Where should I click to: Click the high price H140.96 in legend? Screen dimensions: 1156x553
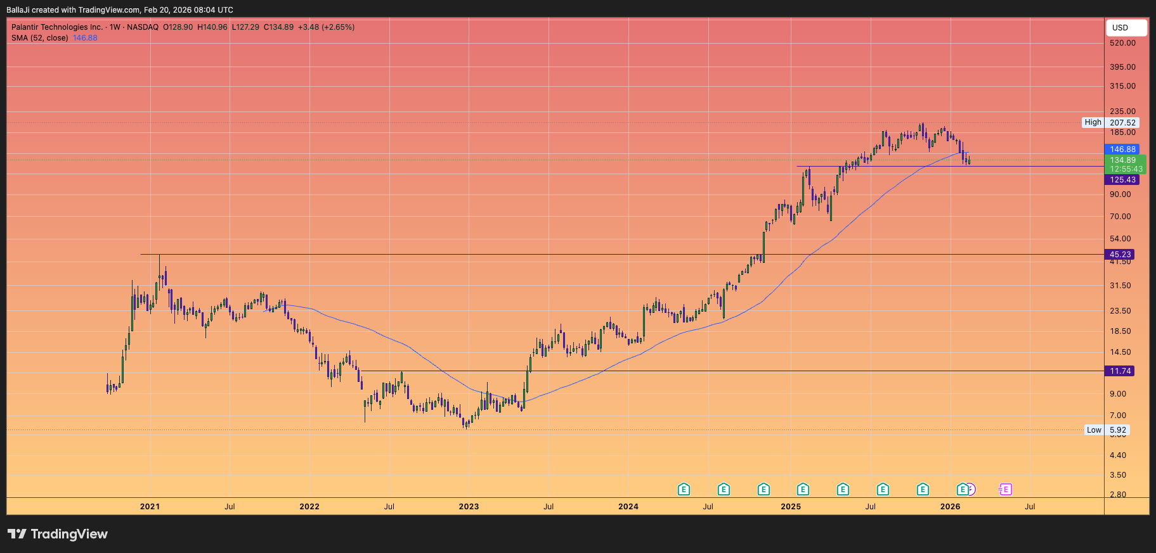[212, 27]
